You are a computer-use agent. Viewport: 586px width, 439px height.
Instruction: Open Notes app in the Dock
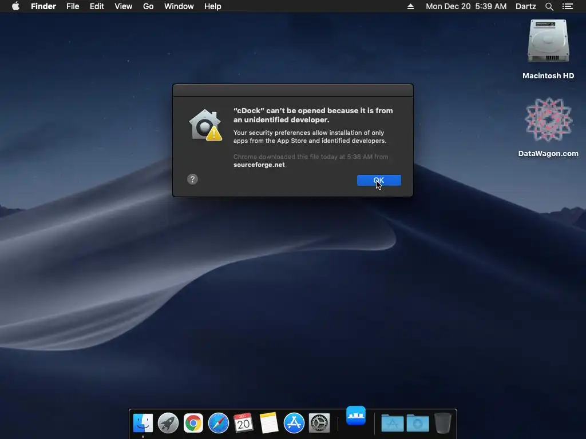(x=269, y=423)
